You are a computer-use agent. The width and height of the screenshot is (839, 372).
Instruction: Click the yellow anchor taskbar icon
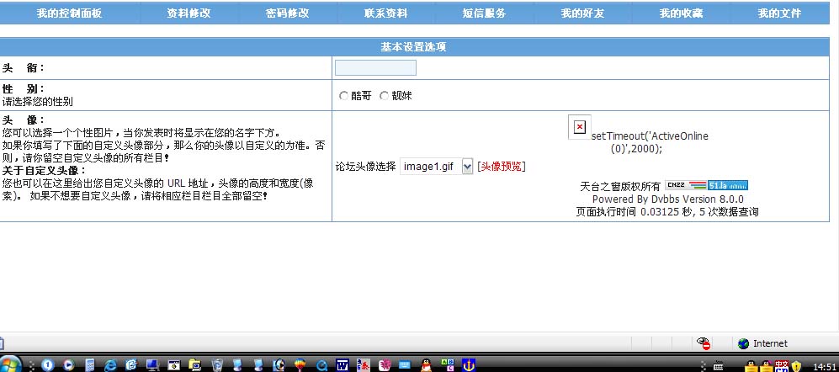click(x=469, y=365)
